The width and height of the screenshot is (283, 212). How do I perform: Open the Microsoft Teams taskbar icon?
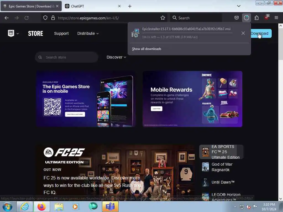coord(110,206)
